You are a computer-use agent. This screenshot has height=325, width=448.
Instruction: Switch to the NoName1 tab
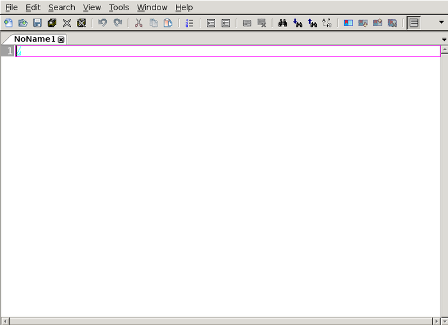(35, 39)
